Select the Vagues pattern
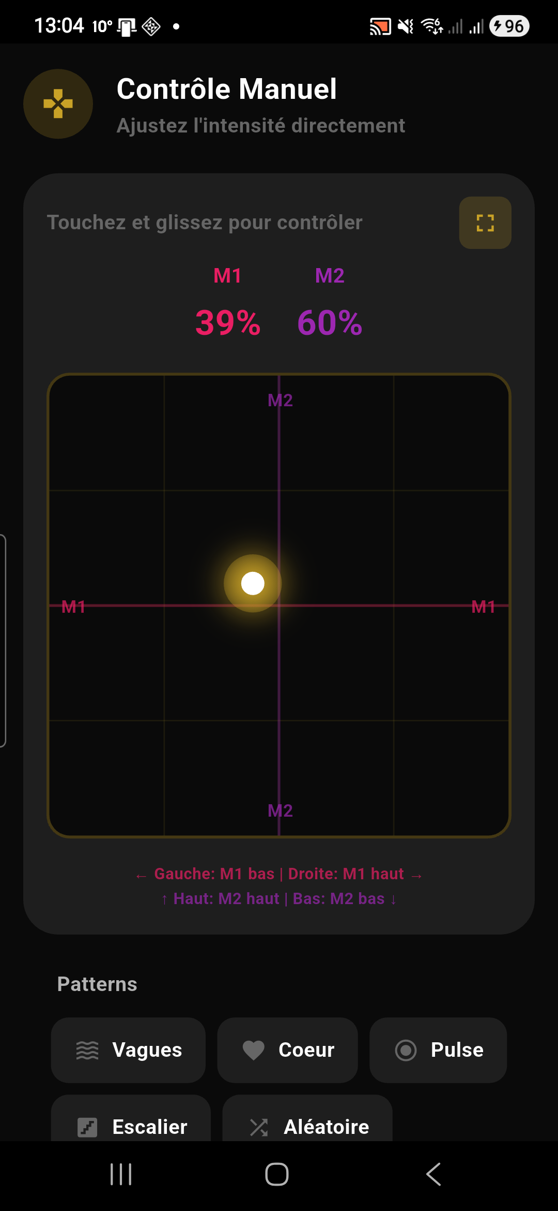This screenshot has width=558, height=1211. tap(128, 1050)
